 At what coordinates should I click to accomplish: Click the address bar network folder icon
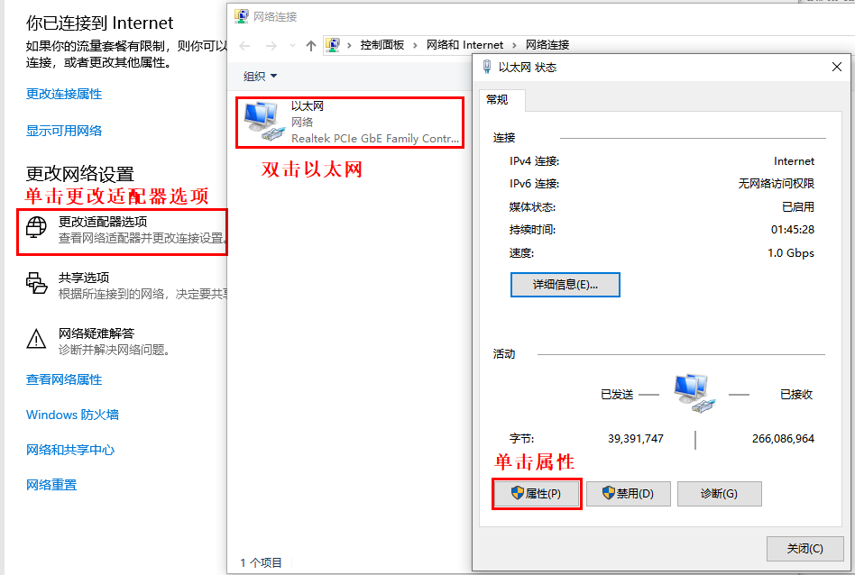pyautogui.click(x=333, y=45)
